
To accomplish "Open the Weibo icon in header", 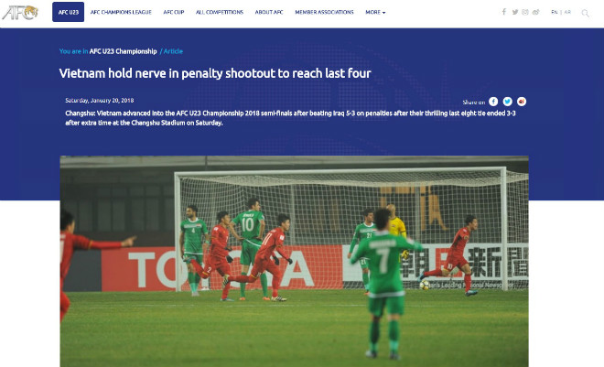I will pyautogui.click(x=535, y=12).
